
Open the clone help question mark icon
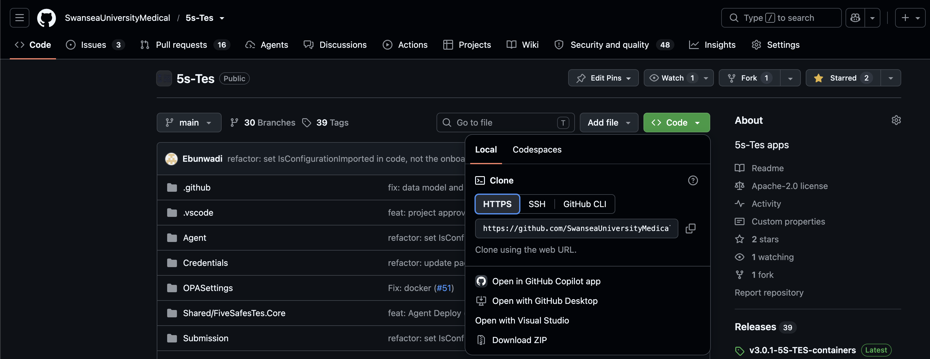coord(692,181)
